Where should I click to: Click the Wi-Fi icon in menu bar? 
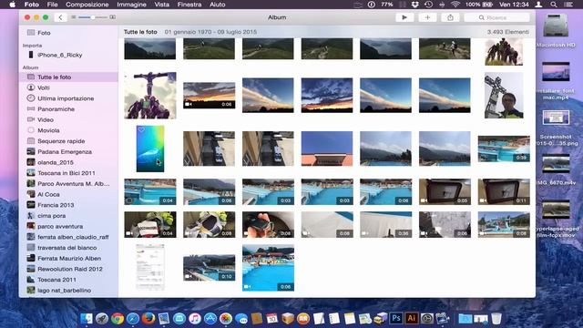tap(455, 5)
